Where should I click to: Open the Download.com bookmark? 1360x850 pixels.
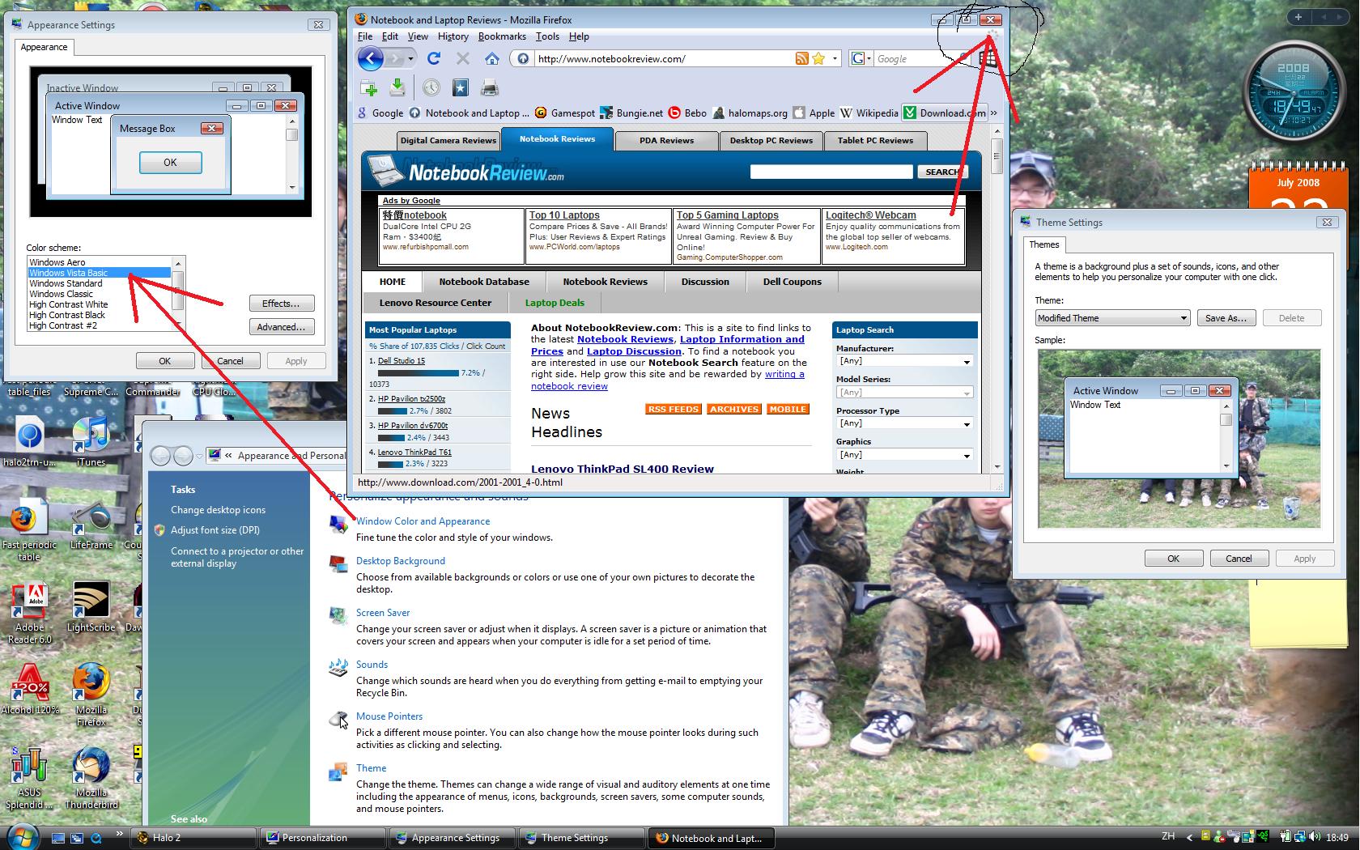(x=945, y=113)
